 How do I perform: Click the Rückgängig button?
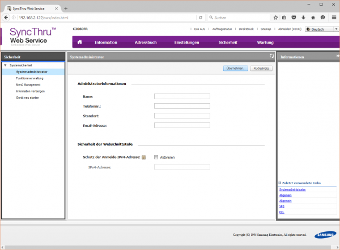pos(261,68)
